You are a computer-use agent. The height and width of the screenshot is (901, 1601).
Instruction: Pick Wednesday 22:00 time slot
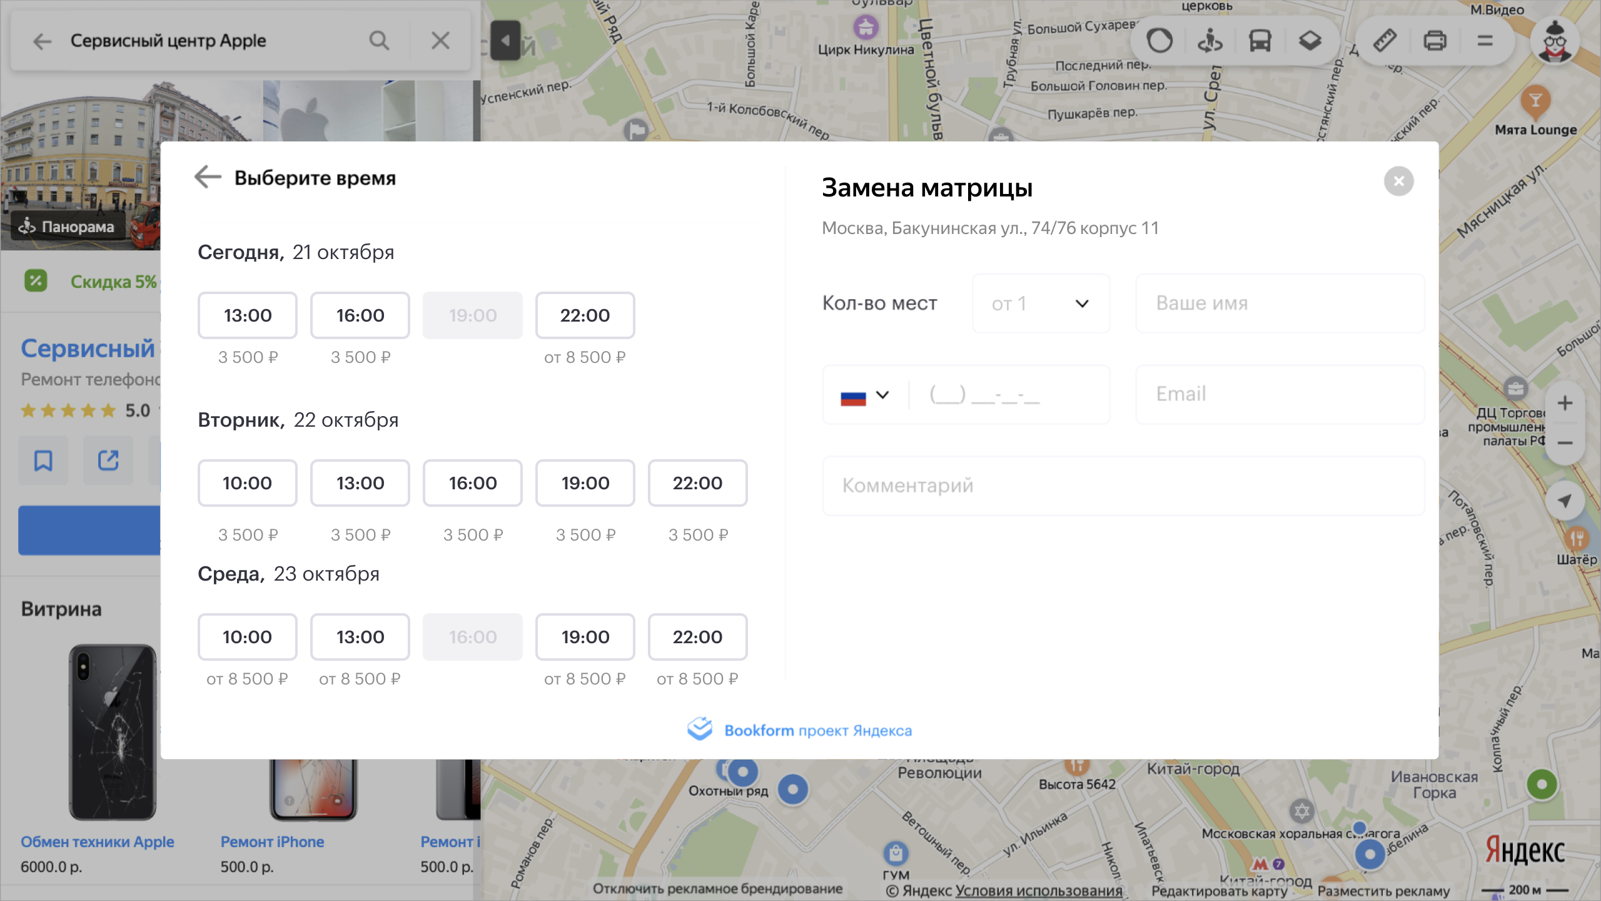pos(698,637)
